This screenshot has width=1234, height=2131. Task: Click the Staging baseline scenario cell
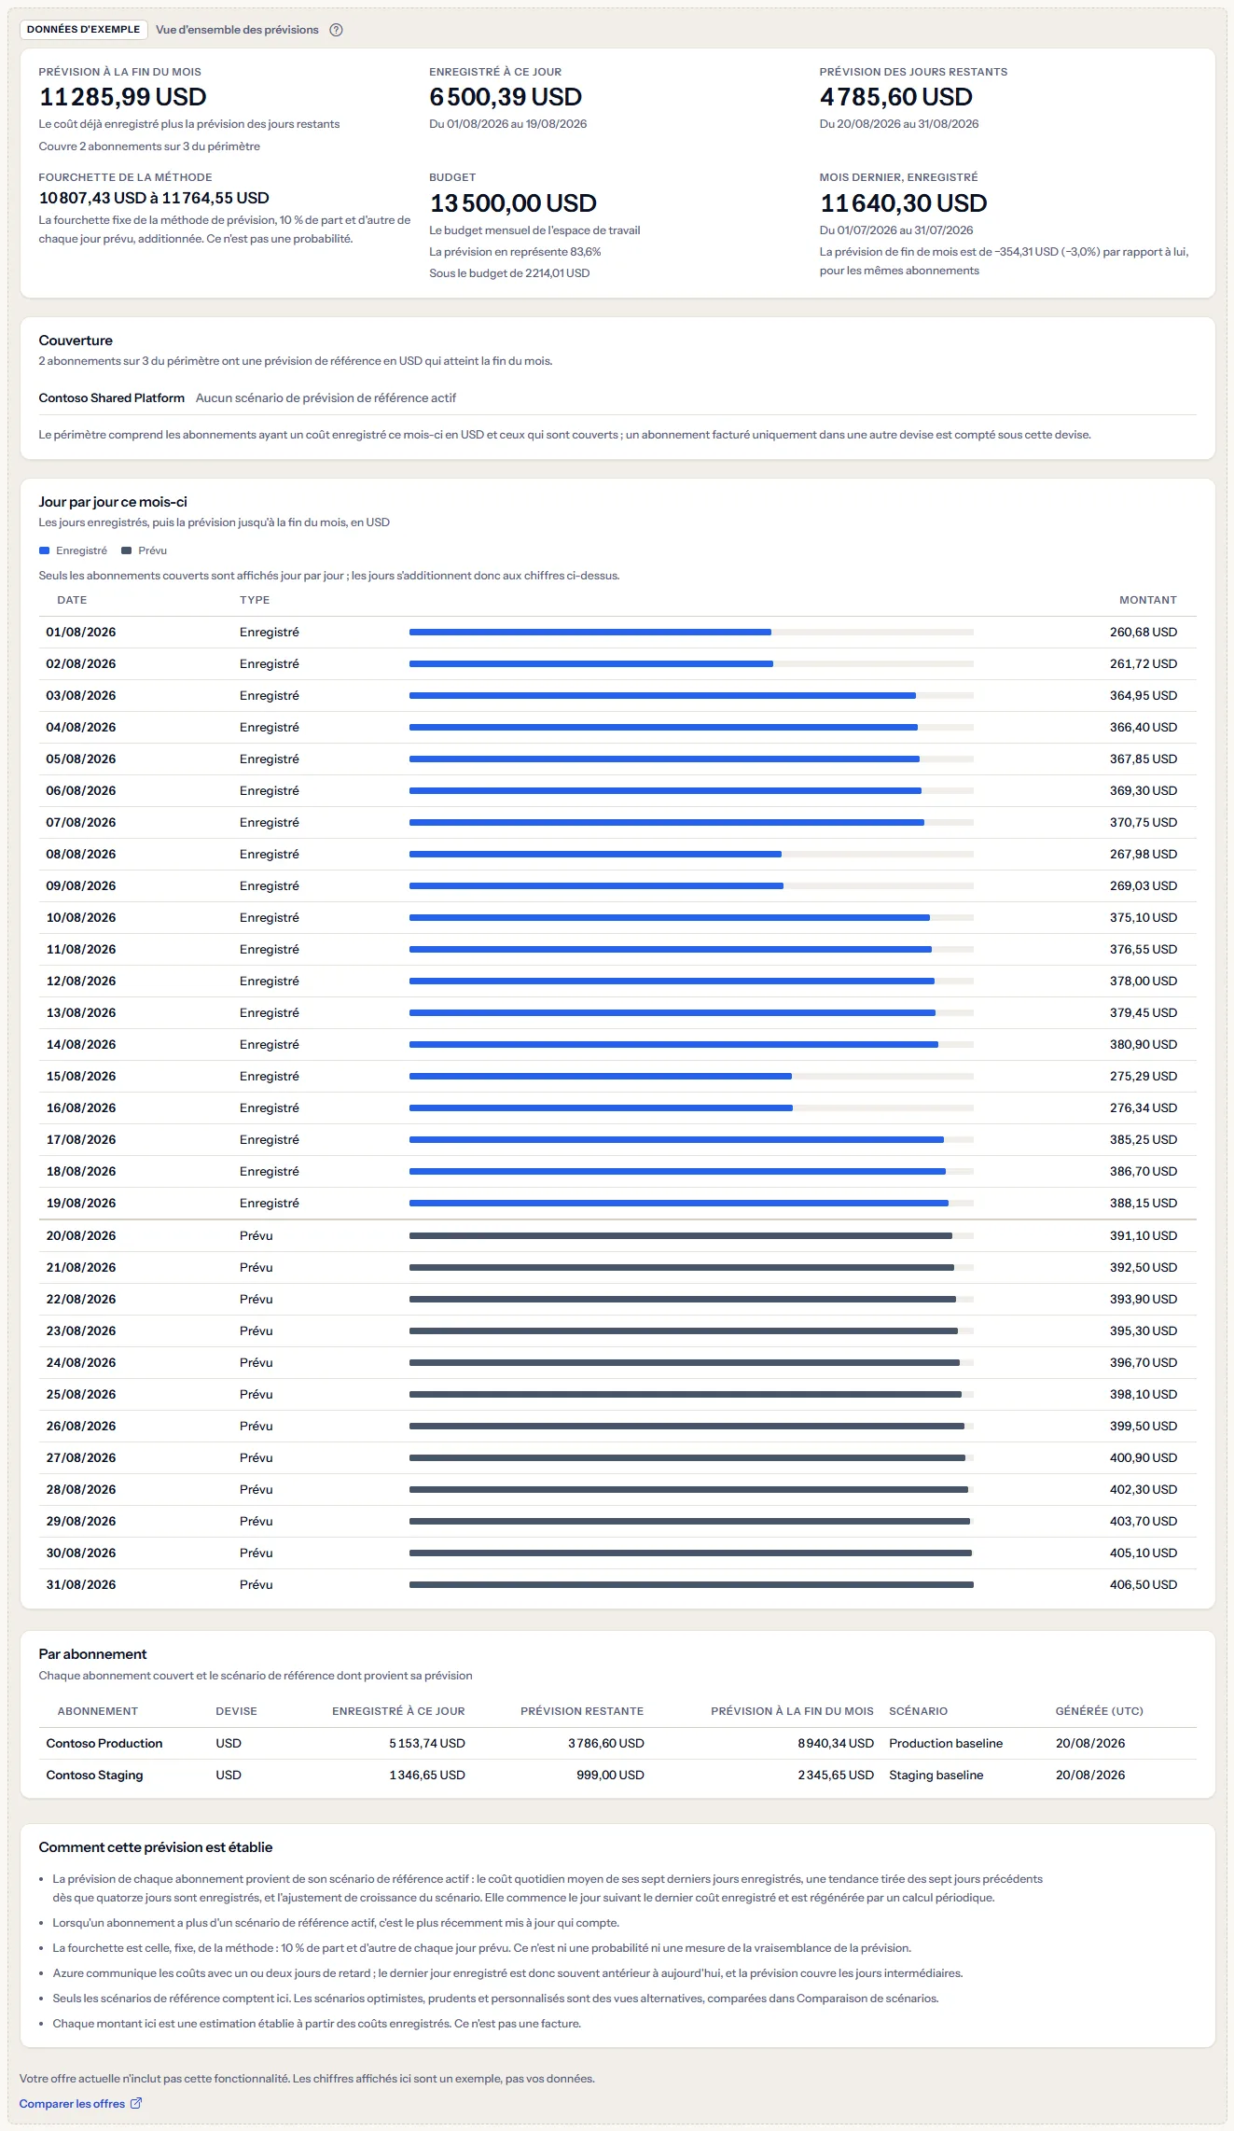point(936,1775)
